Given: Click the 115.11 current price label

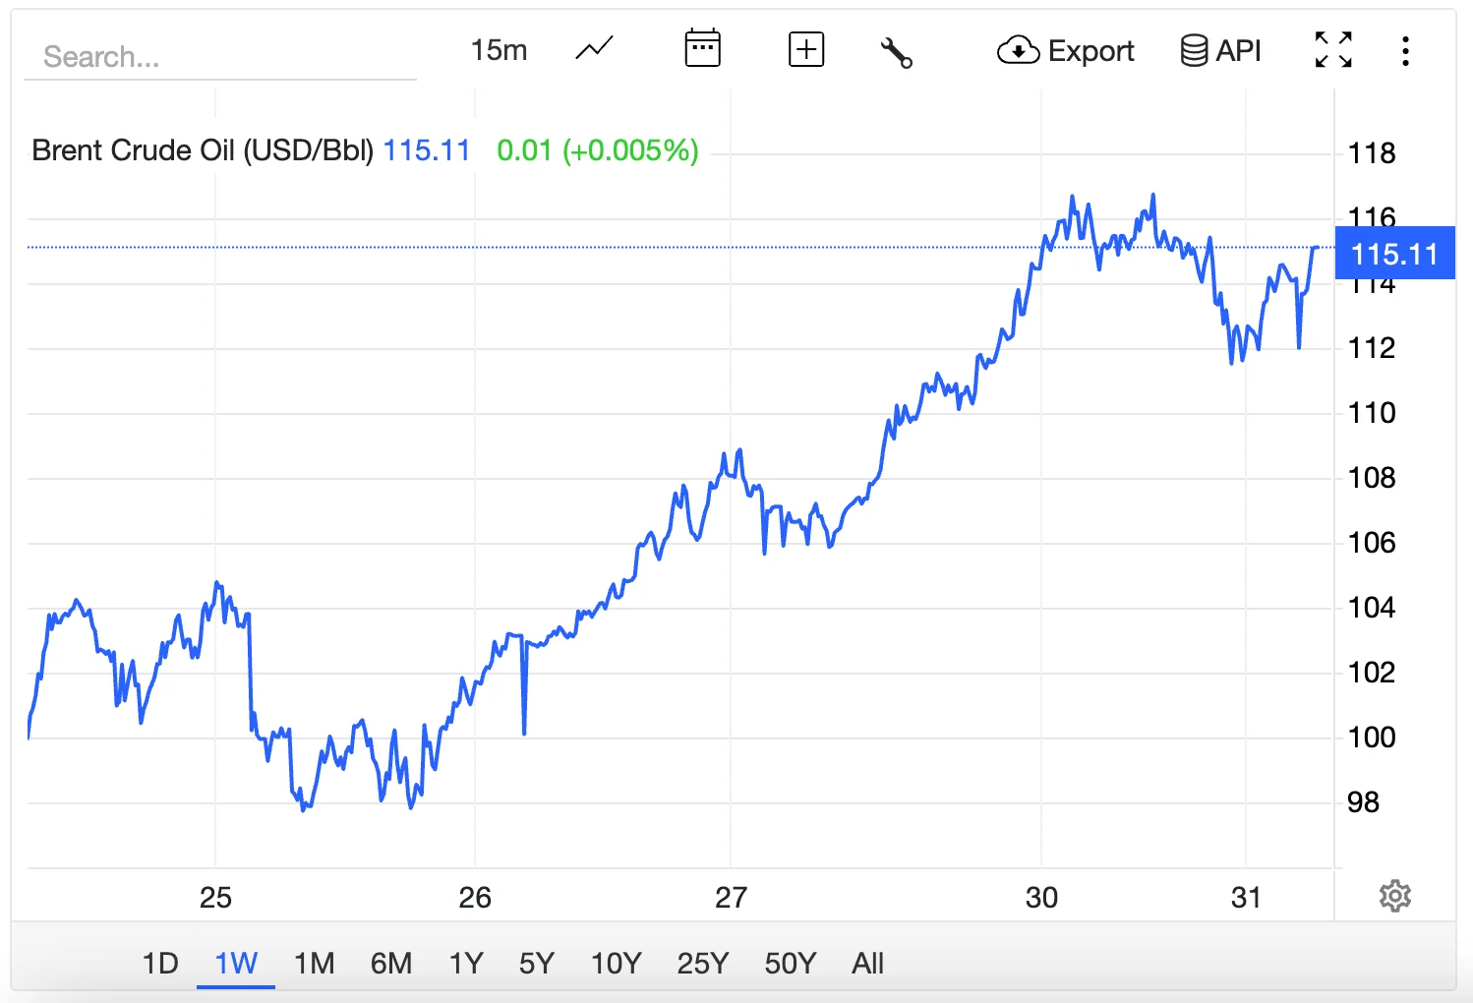Looking at the screenshot, I should tap(1393, 254).
